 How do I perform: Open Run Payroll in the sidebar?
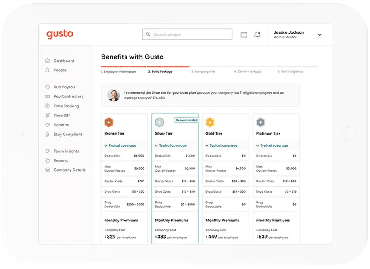point(64,87)
